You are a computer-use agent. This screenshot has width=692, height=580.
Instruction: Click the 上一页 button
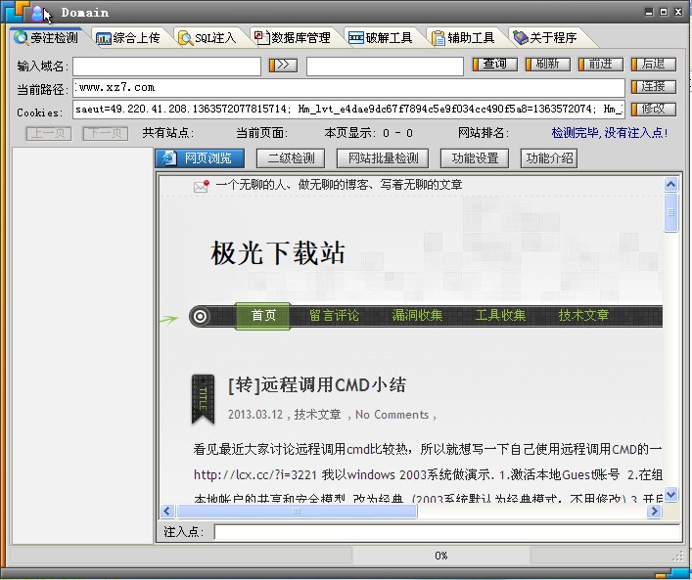(x=49, y=133)
